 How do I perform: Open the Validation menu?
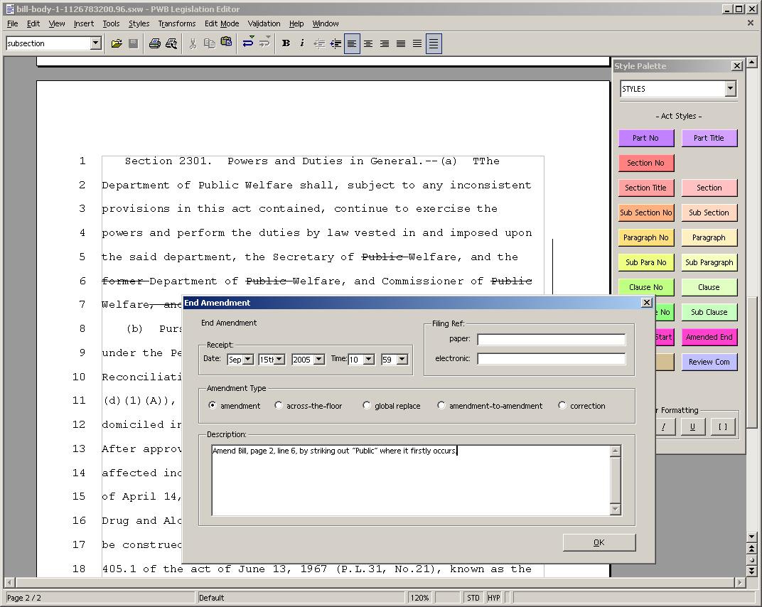264,23
